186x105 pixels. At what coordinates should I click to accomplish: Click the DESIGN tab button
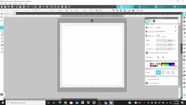tap(125, 7)
